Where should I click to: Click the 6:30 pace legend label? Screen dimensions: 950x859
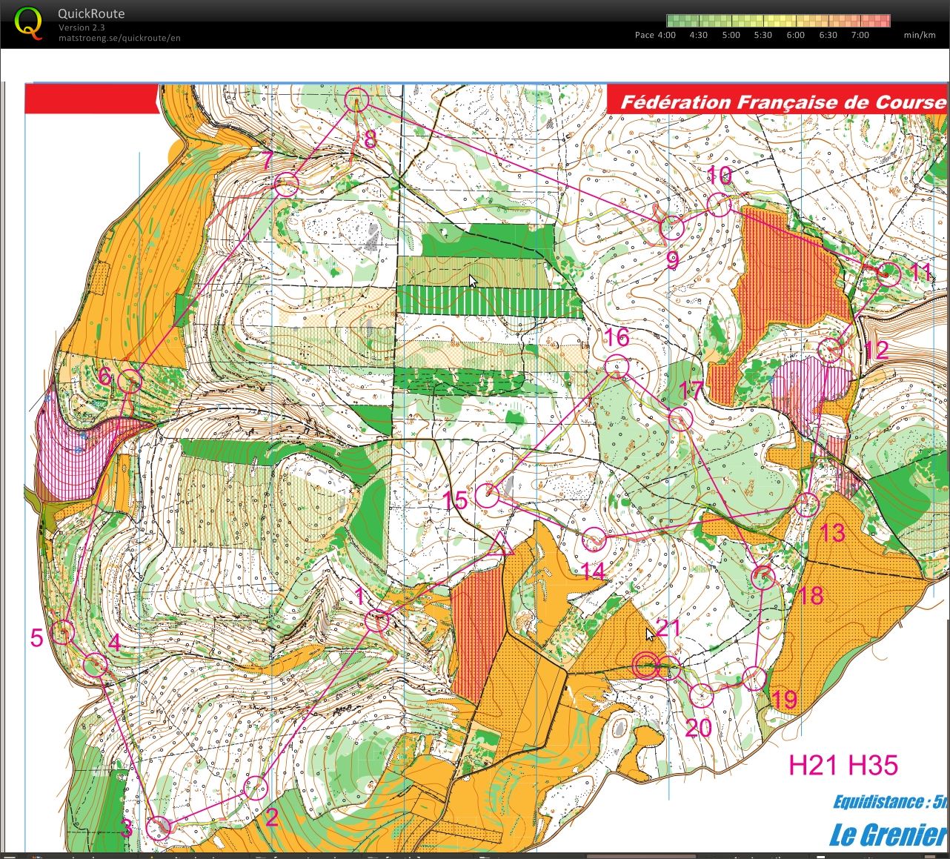(828, 35)
